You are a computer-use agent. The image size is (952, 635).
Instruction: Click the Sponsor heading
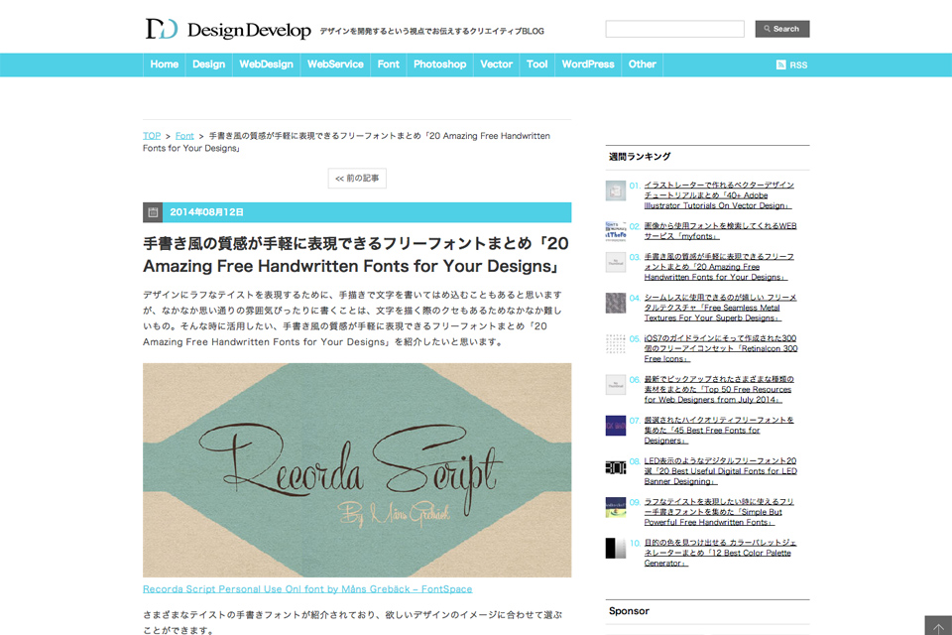click(629, 611)
